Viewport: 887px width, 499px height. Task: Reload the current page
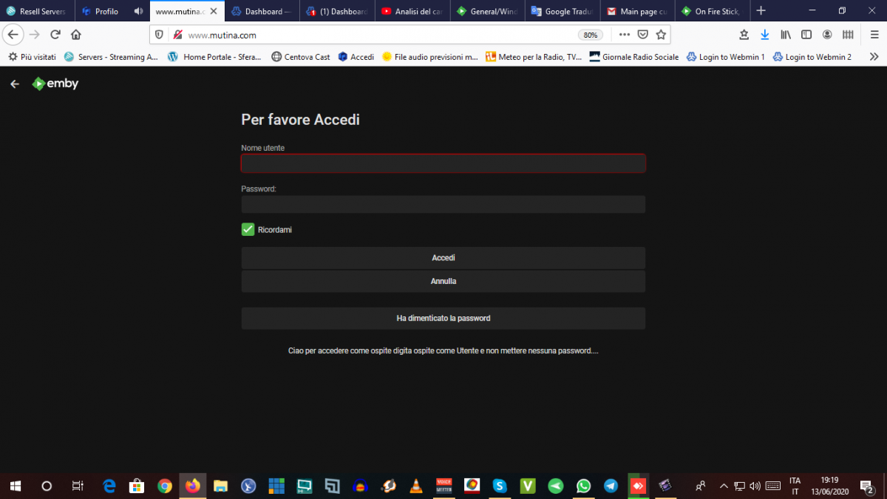click(55, 35)
